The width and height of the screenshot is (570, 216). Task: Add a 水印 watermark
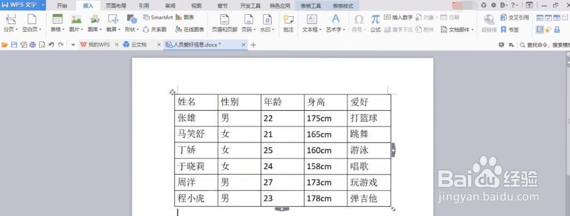[x=267, y=23]
